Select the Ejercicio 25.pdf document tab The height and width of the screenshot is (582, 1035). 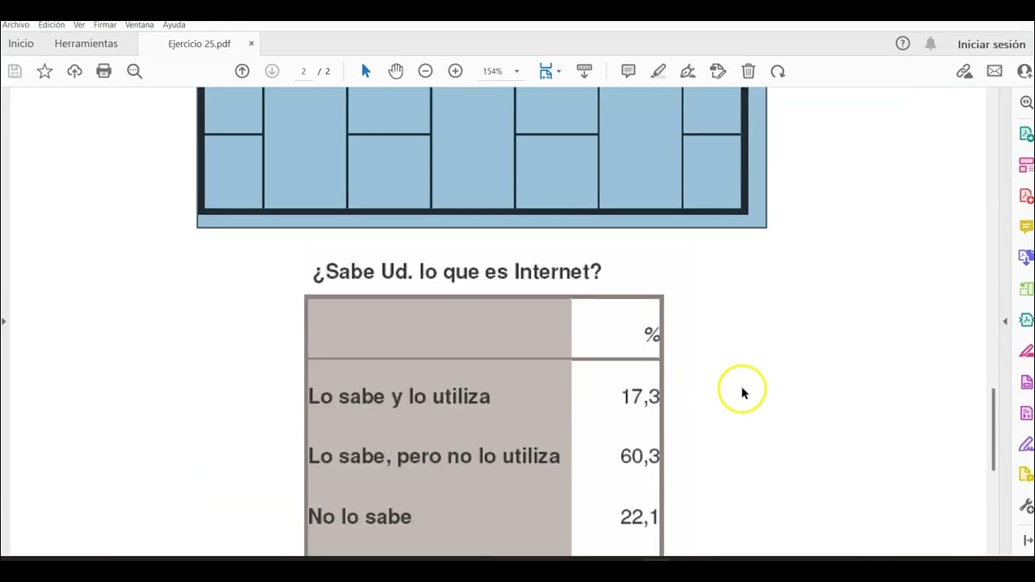tap(199, 44)
